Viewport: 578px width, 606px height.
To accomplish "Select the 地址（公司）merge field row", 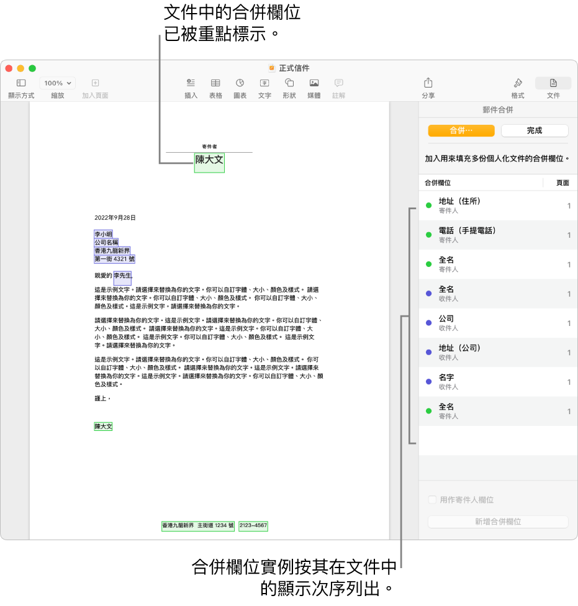I will (498, 353).
